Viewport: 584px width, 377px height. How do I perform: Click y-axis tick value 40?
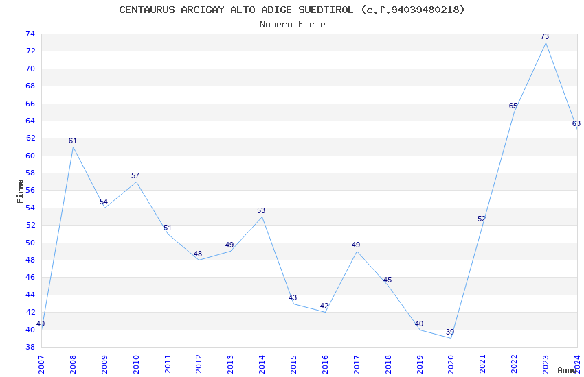tap(30, 330)
